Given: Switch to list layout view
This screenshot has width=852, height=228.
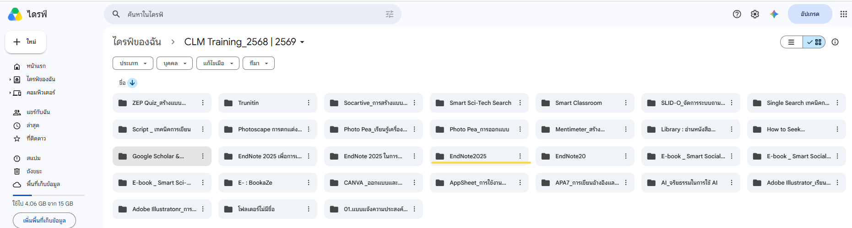Looking at the screenshot, I should pyautogui.click(x=791, y=42).
